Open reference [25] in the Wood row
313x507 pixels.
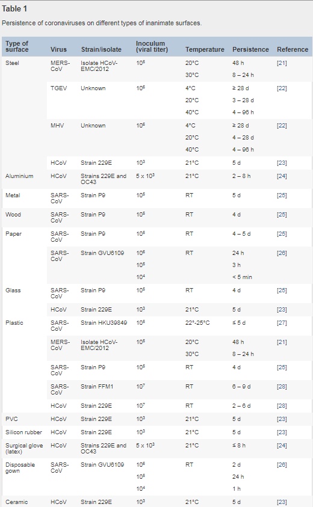[x=282, y=215]
